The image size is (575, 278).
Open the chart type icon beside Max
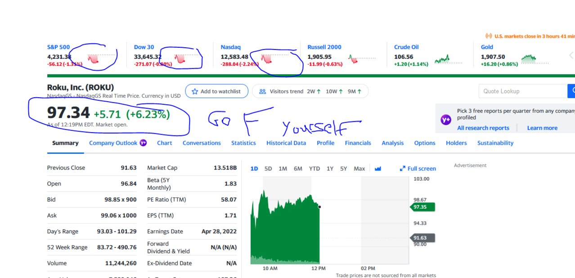[378, 169]
